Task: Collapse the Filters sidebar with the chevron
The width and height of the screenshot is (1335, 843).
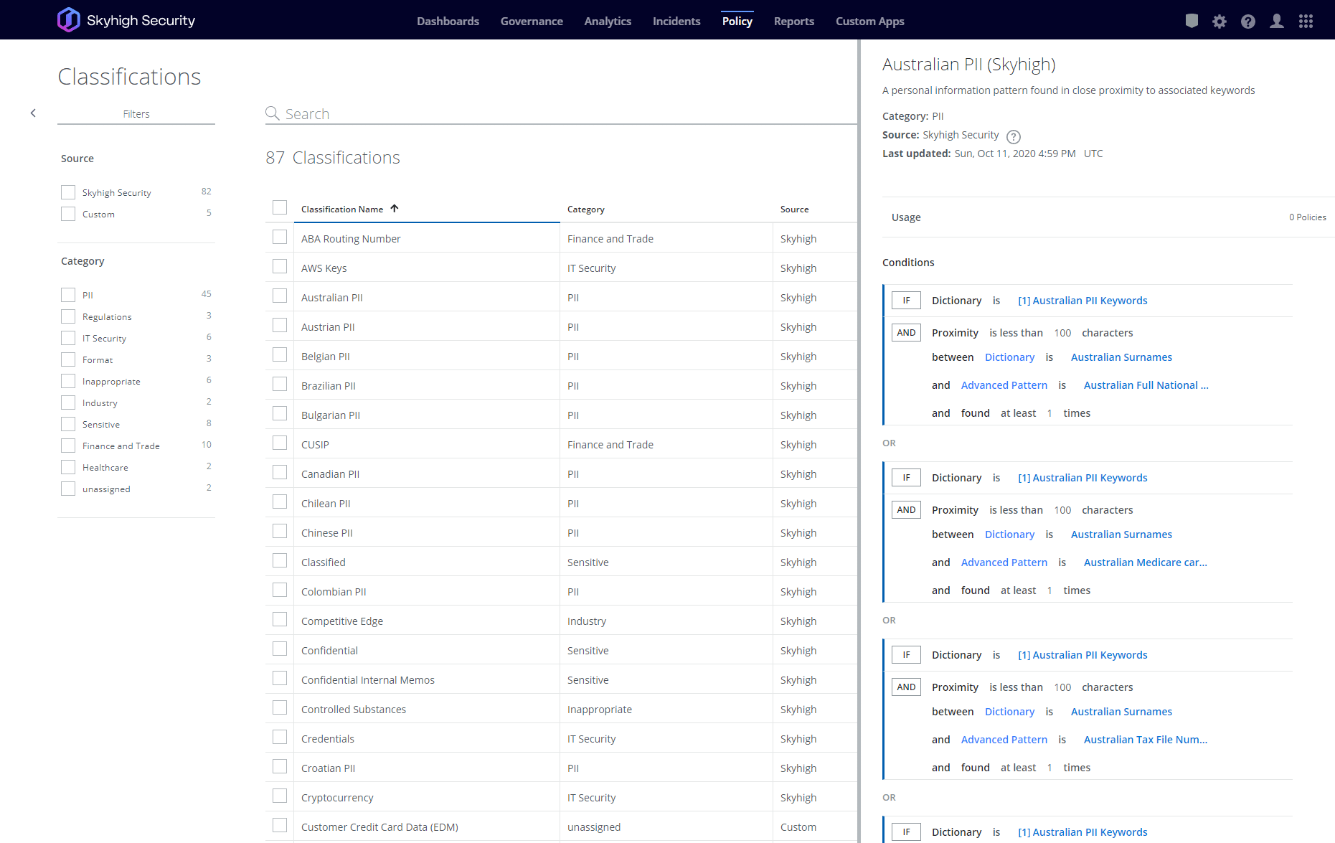Action: coord(33,113)
